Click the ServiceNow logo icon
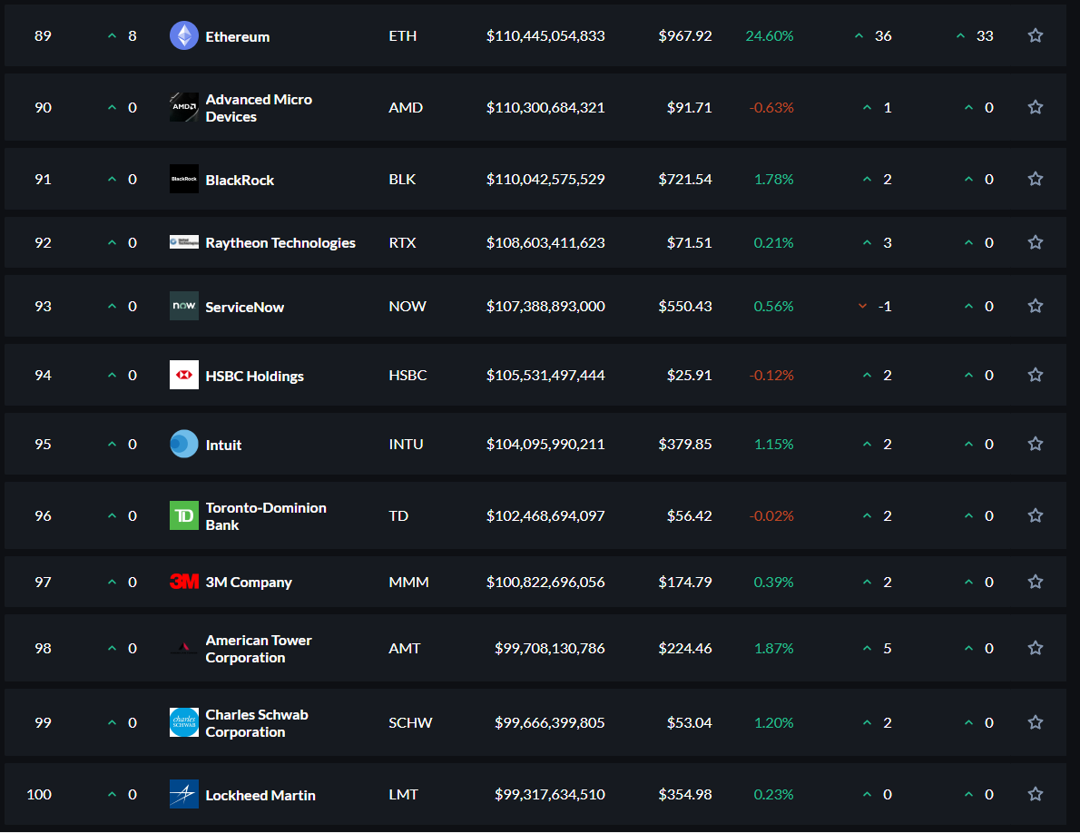This screenshot has height=833, width=1080. pyautogui.click(x=184, y=306)
